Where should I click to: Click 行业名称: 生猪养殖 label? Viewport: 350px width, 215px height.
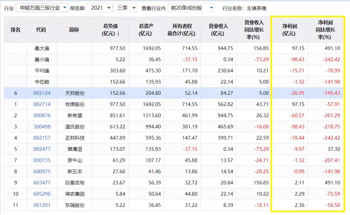point(244,8)
